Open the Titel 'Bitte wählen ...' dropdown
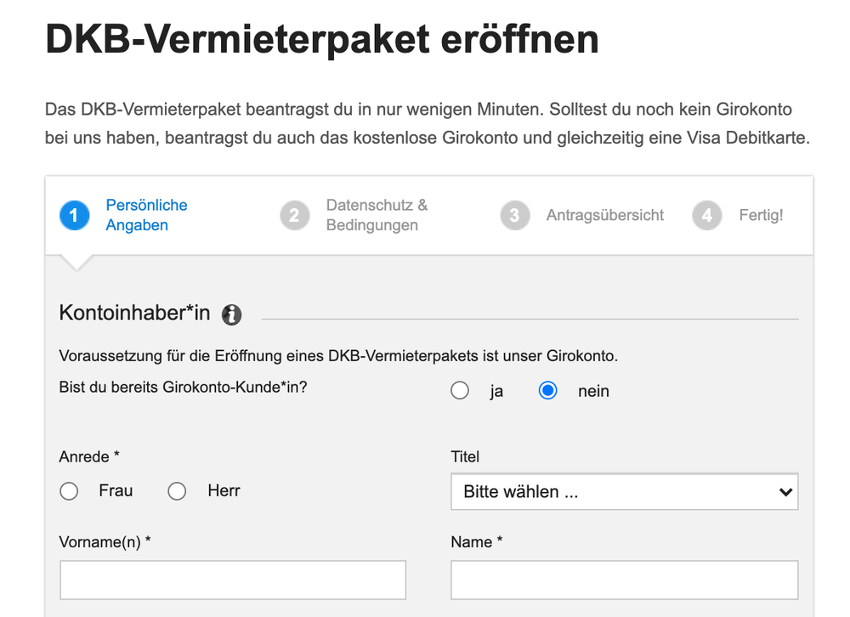 [x=625, y=492]
